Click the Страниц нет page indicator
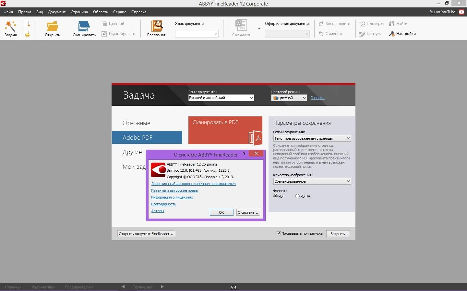 point(142,287)
